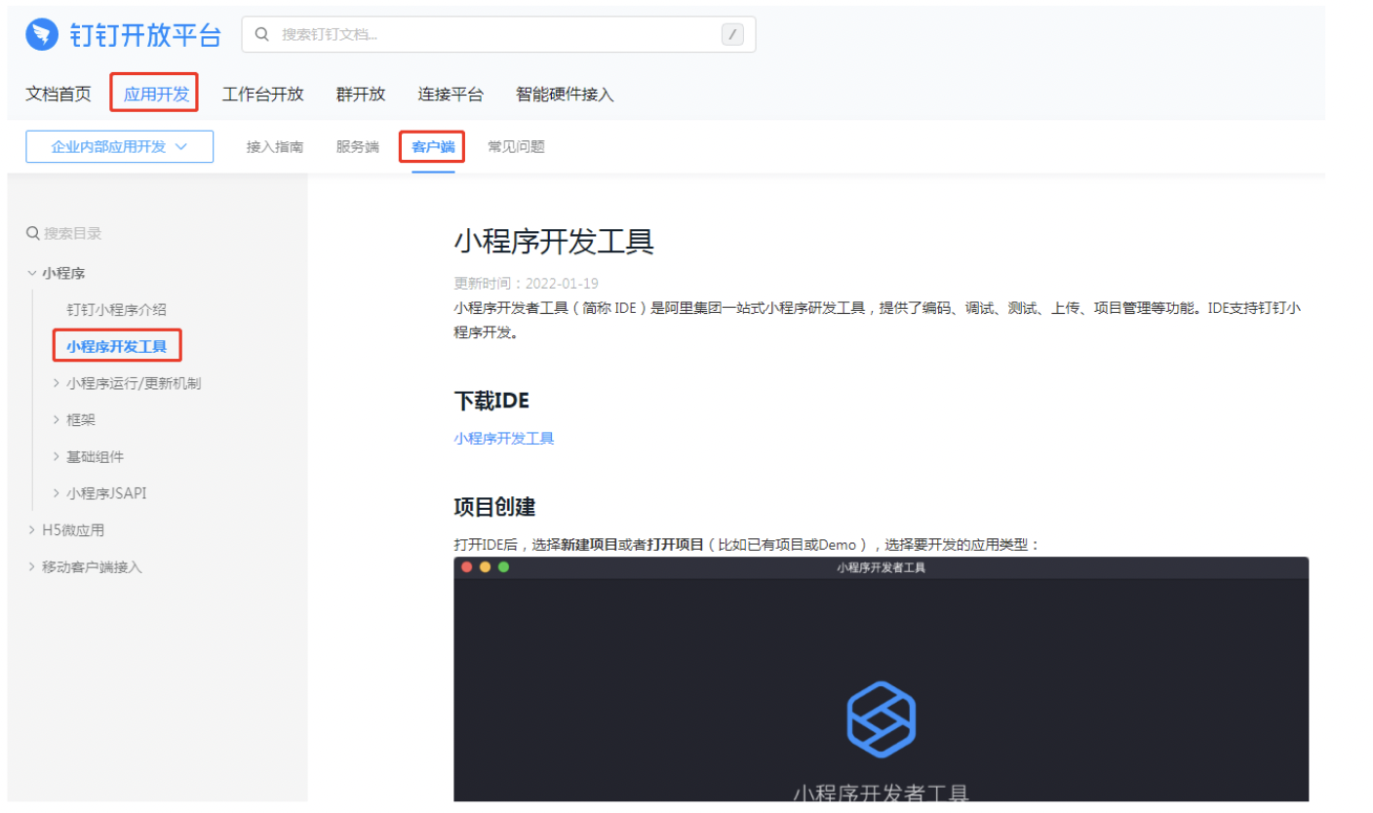Click the blue hexagon IDE logo in screenshot
The height and width of the screenshot is (813, 1373).
(881, 718)
